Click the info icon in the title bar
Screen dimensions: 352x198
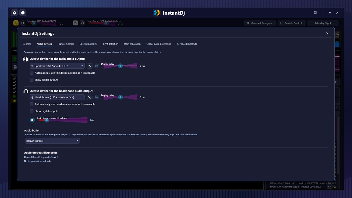tap(23, 13)
